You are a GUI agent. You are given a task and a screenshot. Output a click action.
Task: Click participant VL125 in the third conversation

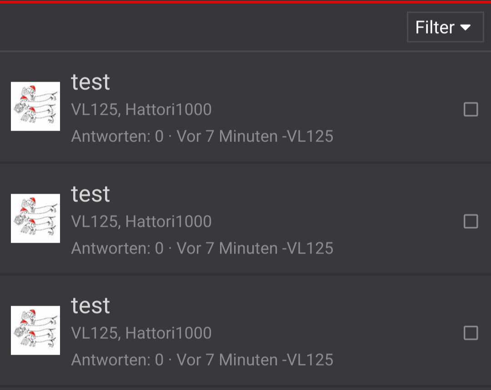coord(95,333)
